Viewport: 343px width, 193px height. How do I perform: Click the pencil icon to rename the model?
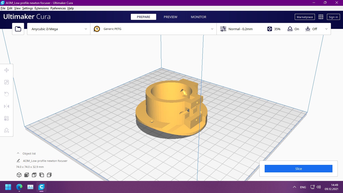18,161
